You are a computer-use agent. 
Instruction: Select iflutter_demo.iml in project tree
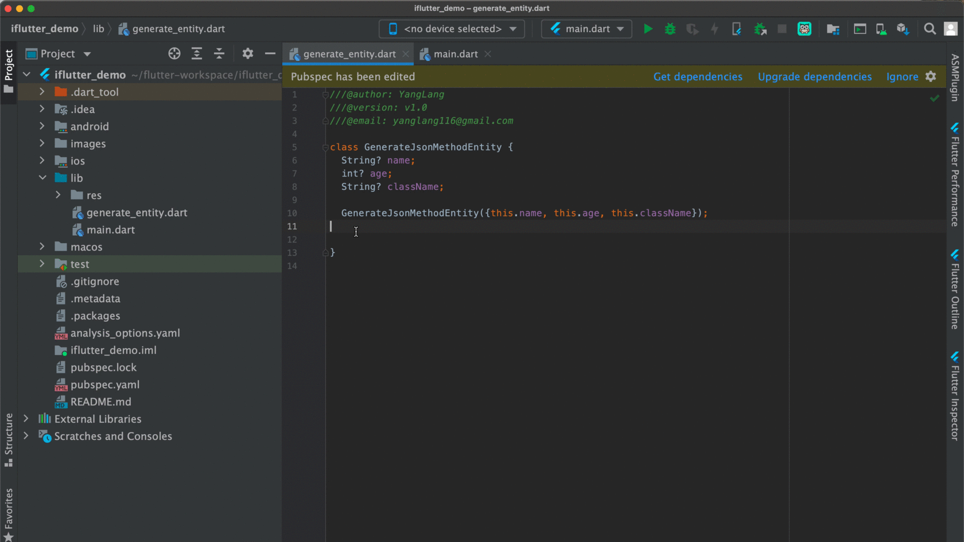pyautogui.click(x=113, y=350)
